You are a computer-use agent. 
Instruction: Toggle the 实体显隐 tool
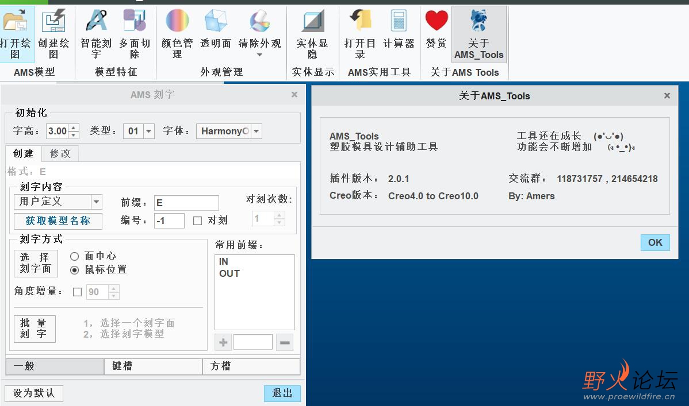point(312,21)
